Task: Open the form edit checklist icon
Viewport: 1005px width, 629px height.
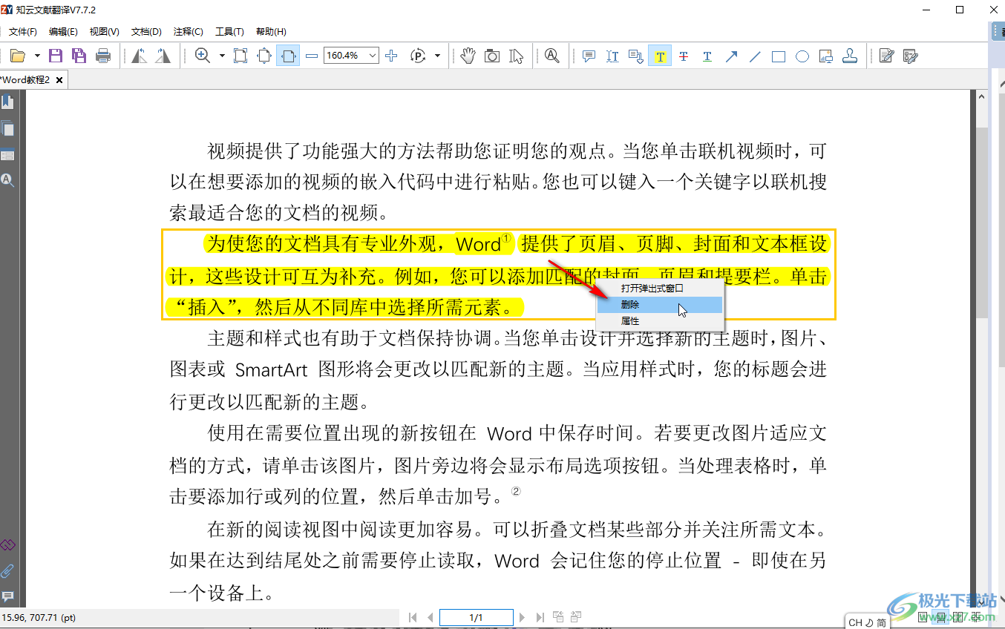Action: (x=910, y=56)
